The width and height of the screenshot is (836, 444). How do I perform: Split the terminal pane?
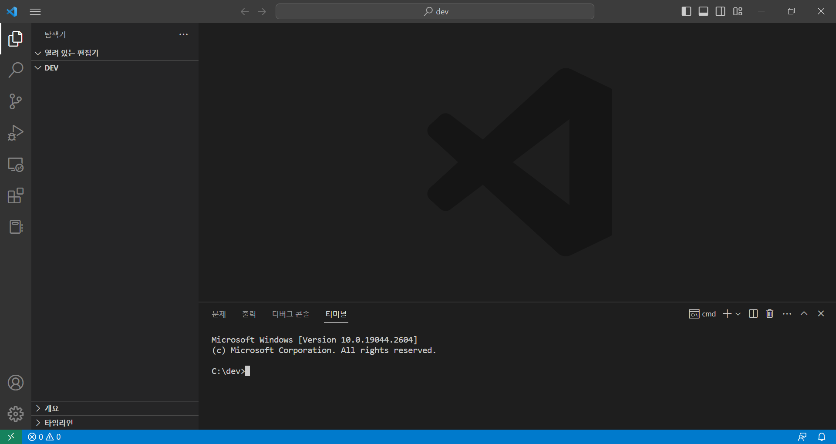click(x=753, y=314)
